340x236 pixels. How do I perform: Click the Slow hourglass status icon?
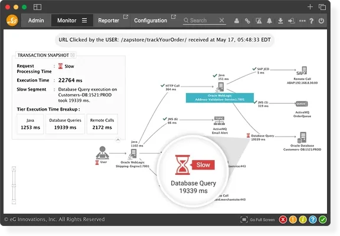click(60, 66)
